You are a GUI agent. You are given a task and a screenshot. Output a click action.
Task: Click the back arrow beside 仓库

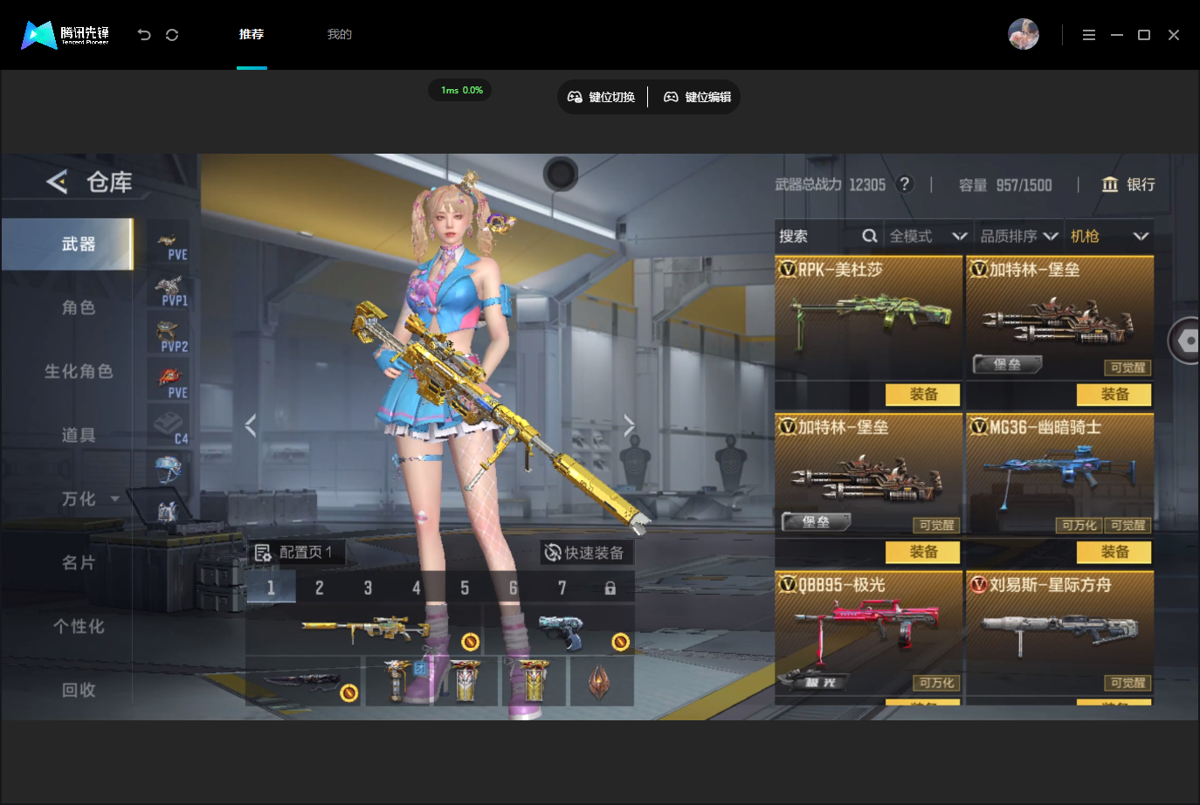coord(57,182)
